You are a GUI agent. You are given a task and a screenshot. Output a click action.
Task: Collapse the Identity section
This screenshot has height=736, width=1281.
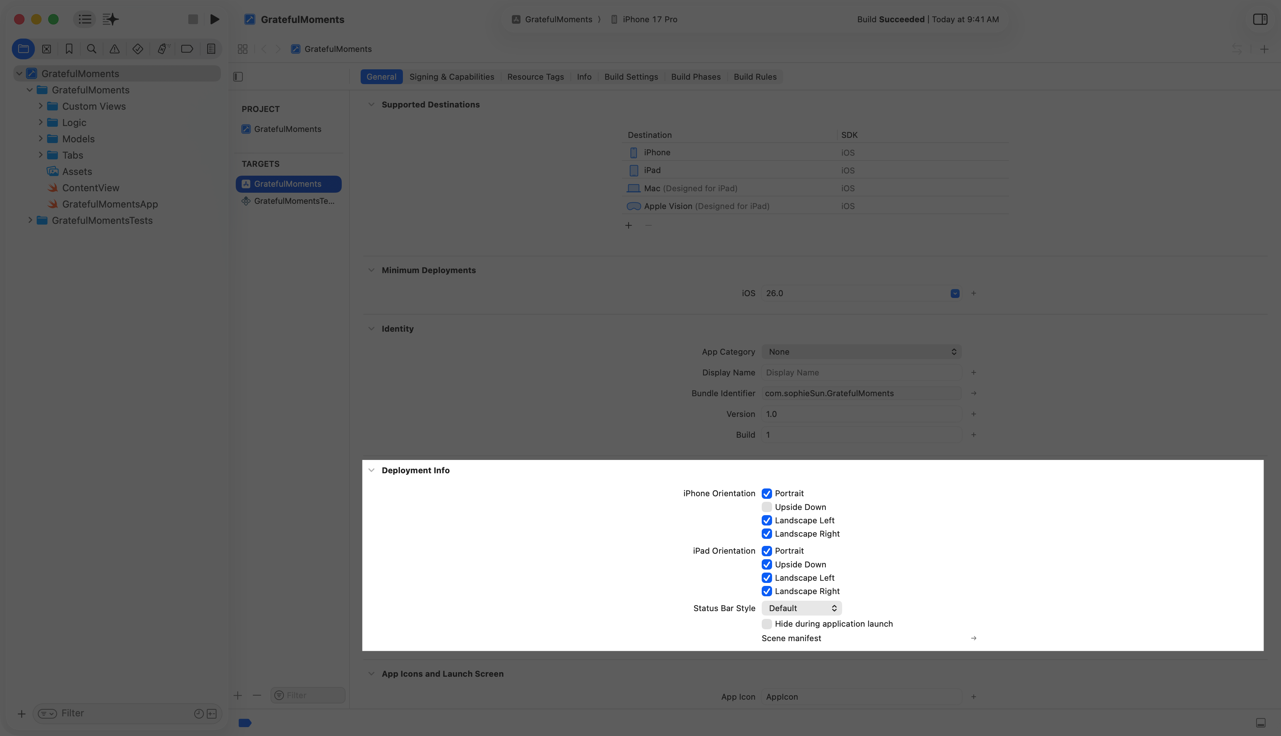coord(371,329)
